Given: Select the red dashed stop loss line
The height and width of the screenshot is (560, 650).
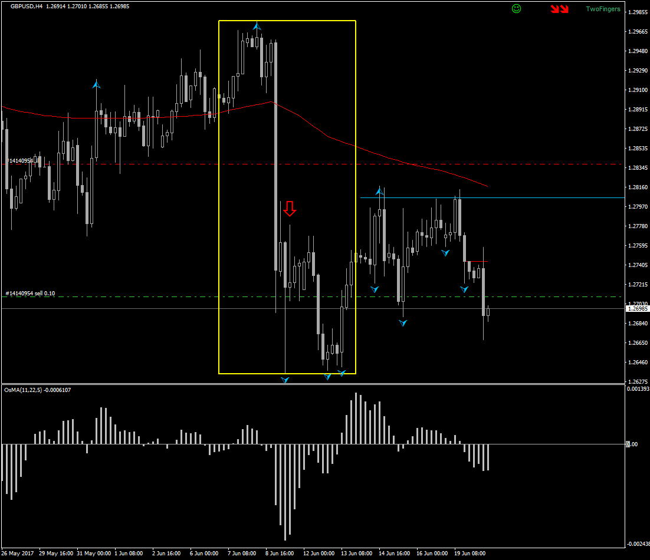Looking at the screenshot, I should tap(313, 164).
